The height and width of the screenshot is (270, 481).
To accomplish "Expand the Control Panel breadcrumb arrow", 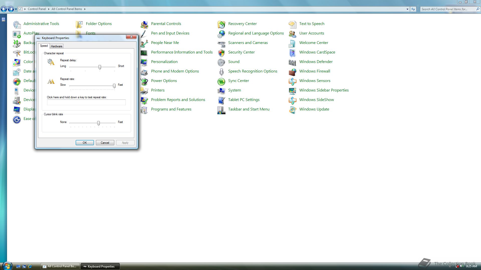I will (49, 9).
